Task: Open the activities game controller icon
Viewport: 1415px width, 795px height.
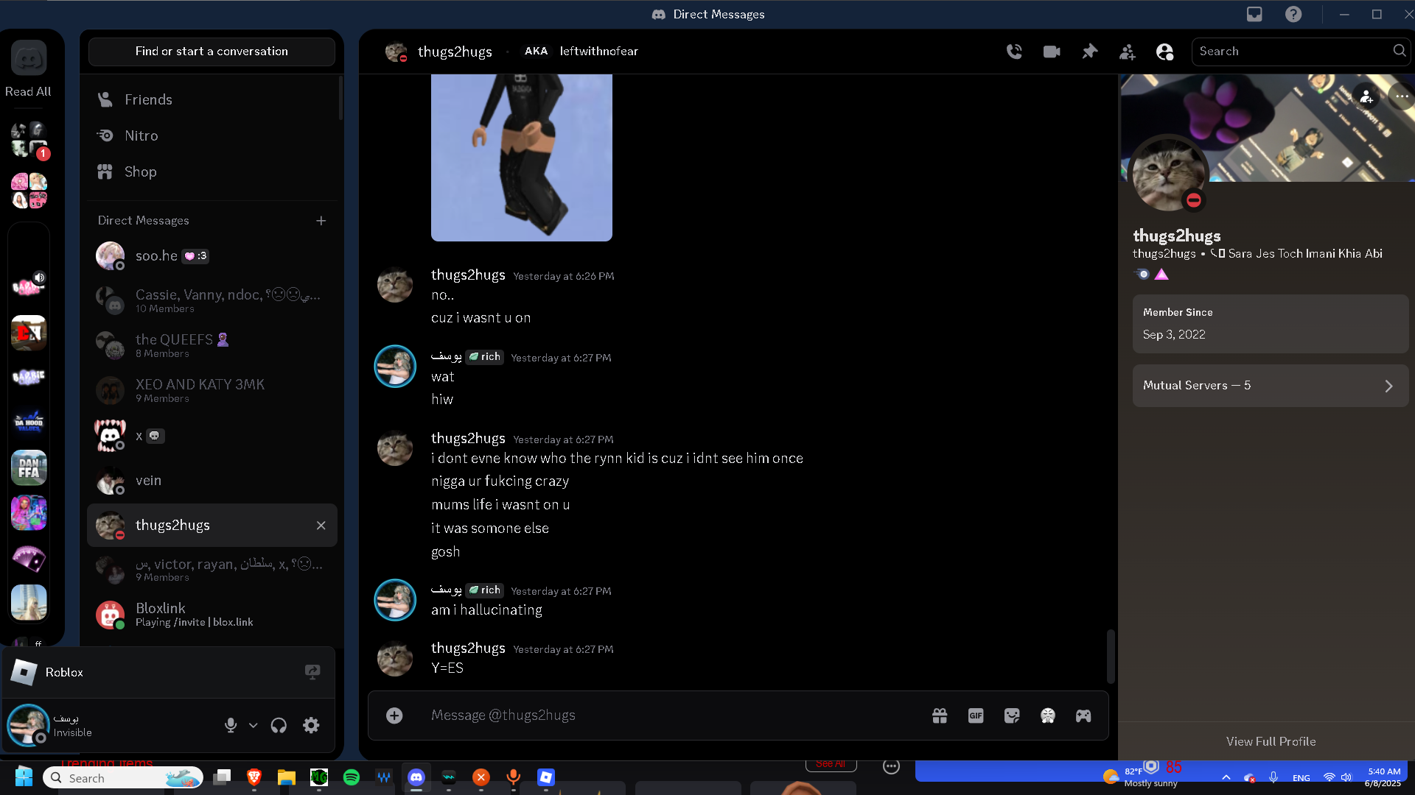Action: click(x=1083, y=715)
